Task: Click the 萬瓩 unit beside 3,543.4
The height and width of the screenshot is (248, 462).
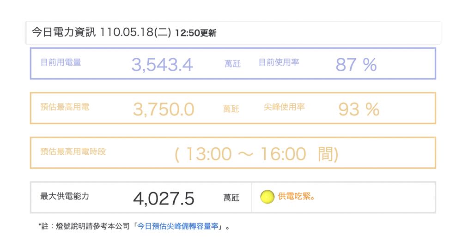Action: pyautogui.click(x=232, y=64)
